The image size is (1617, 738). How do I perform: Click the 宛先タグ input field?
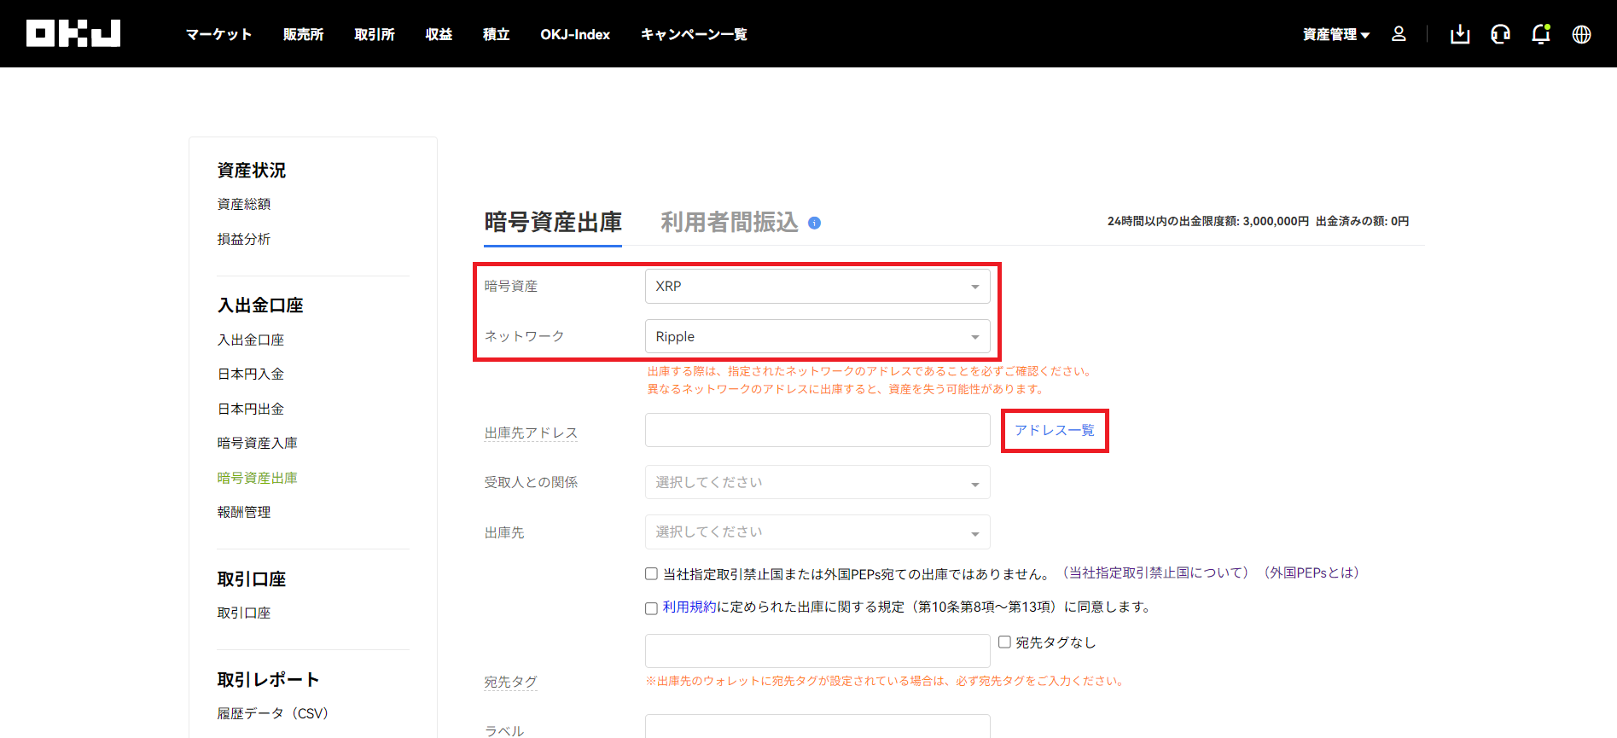[817, 651]
